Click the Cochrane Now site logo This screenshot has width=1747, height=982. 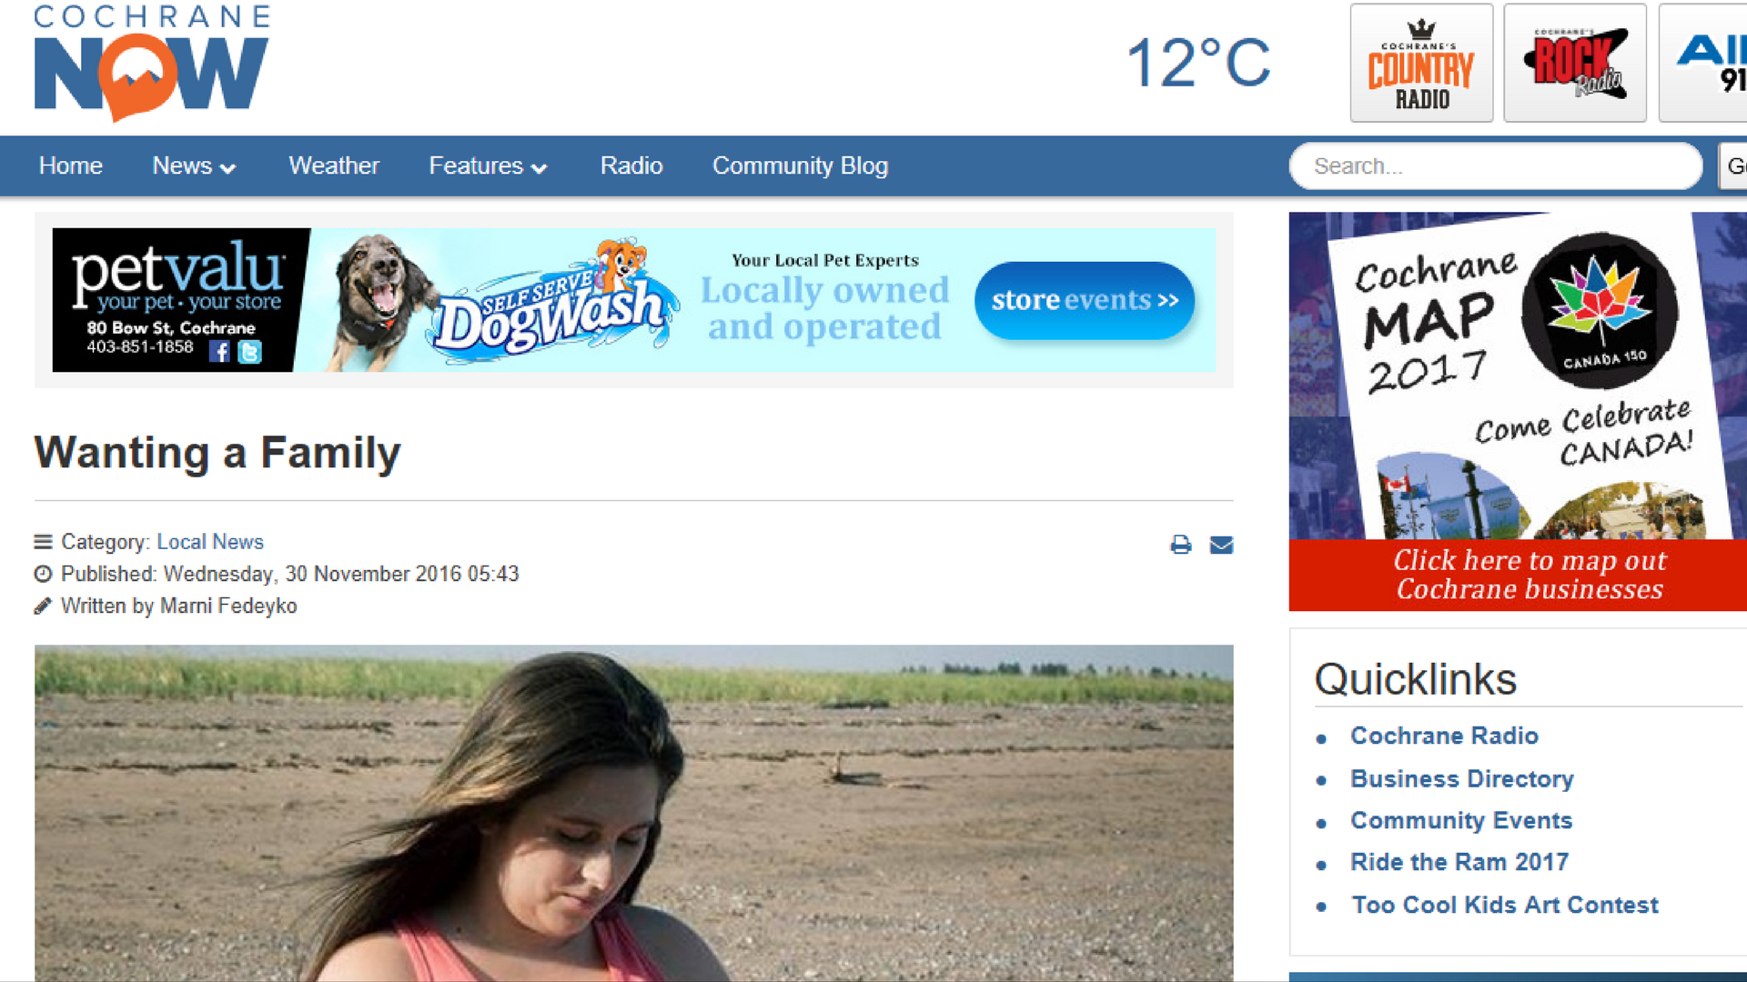pos(152,63)
